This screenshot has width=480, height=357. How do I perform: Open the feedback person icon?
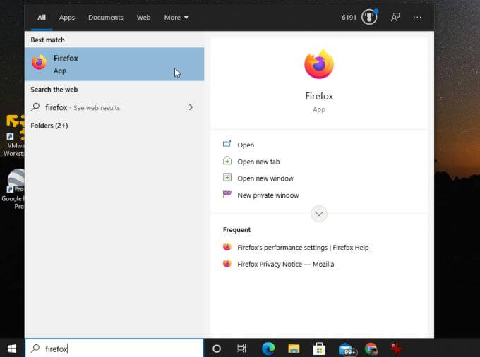click(395, 17)
